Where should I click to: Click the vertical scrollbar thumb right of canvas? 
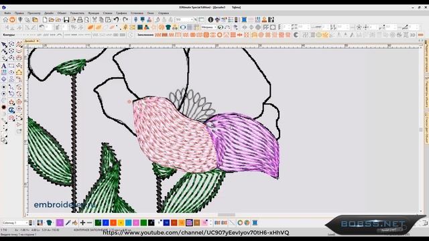pyautogui.click(x=421, y=130)
